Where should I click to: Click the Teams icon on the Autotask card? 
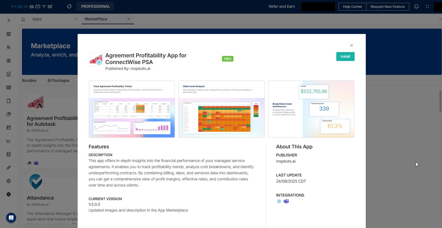[36, 163]
